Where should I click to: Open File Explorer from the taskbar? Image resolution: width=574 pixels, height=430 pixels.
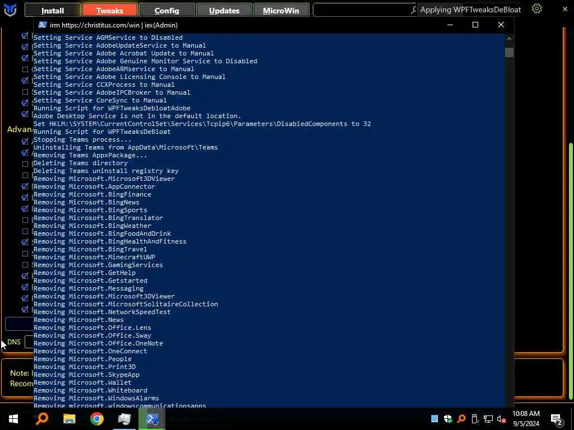[x=69, y=419]
